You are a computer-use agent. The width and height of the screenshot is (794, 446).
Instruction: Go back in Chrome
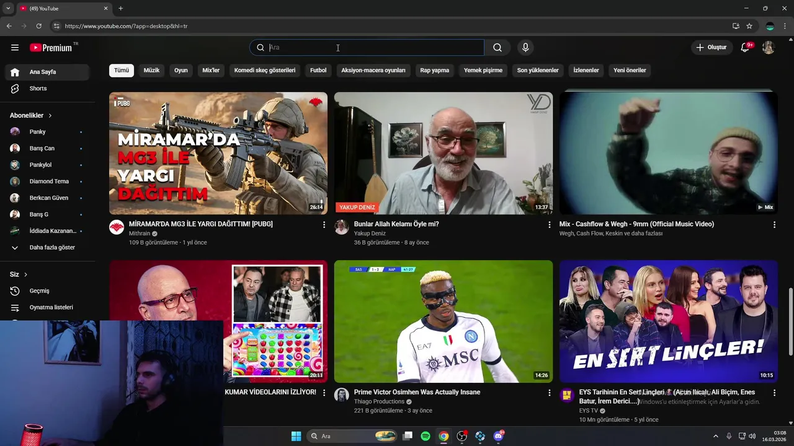[9, 26]
